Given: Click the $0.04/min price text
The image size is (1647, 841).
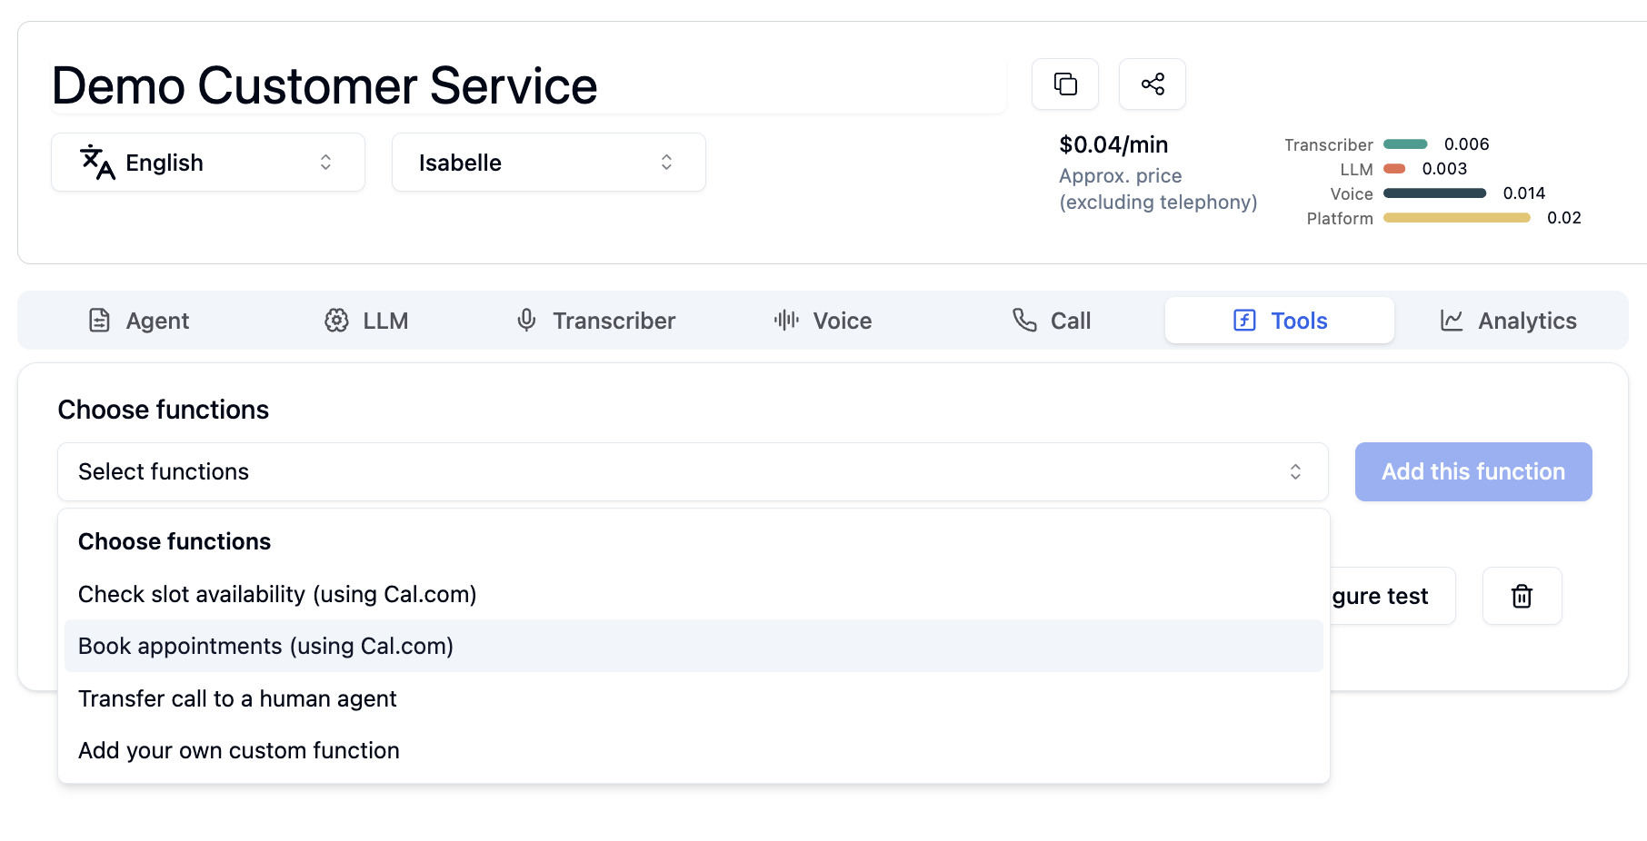Looking at the screenshot, I should pos(1113,144).
